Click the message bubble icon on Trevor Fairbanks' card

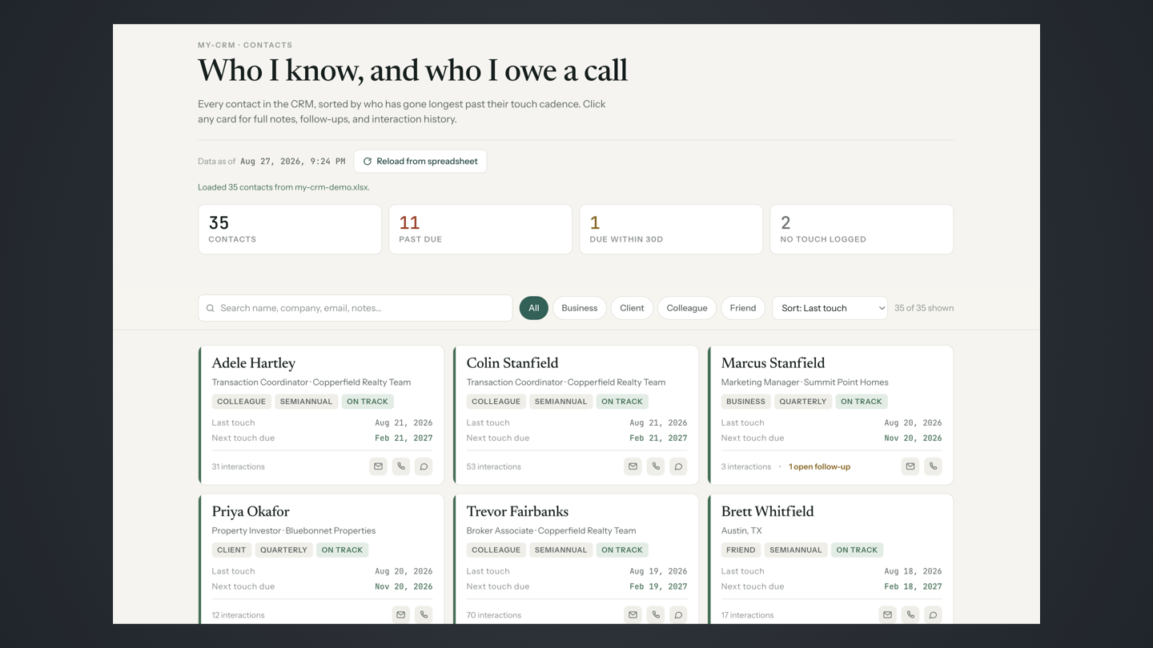pos(678,614)
